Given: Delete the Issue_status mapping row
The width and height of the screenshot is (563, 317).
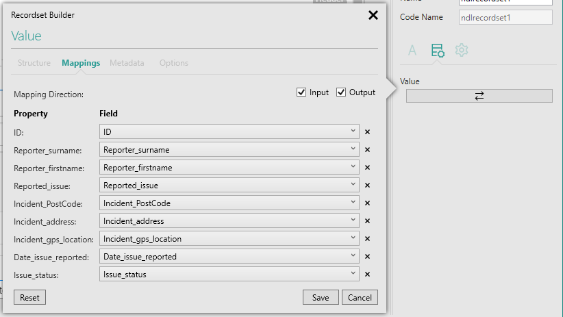Looking at the screenshot, I should 367,275.
